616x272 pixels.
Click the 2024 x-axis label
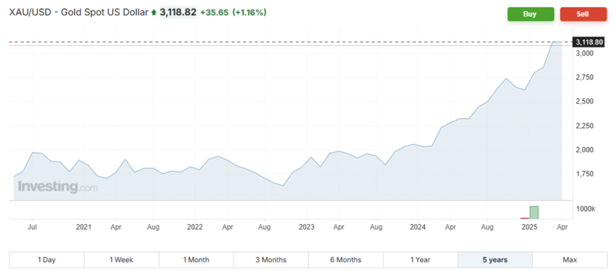point(417,227)
